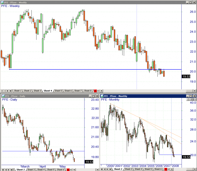
Task: Open Sheet 3 tab in Daily window
Action: click(31, 170)
